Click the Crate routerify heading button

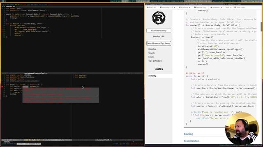[x=159, y=31]
